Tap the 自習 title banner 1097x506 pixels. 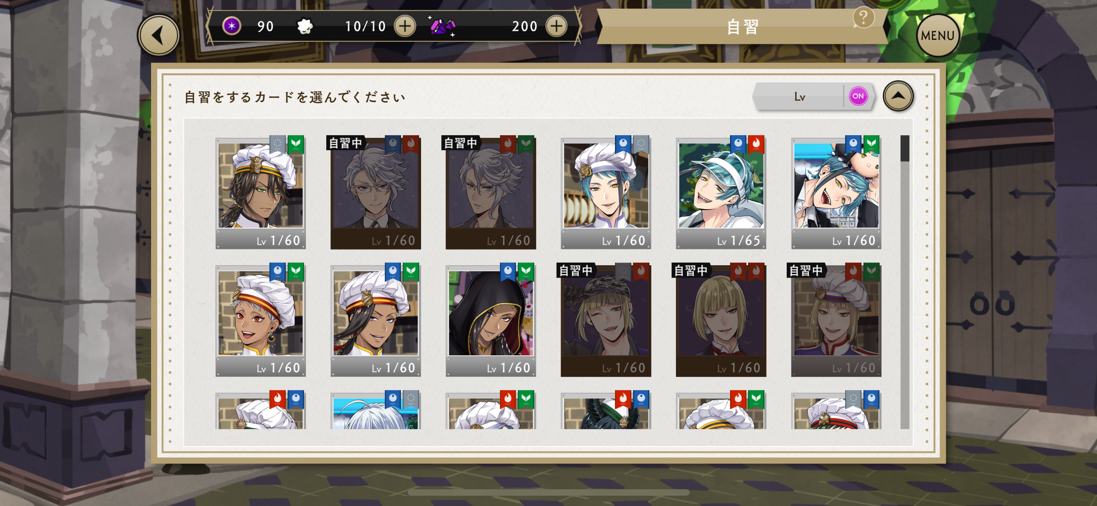(x=742, y=27)
